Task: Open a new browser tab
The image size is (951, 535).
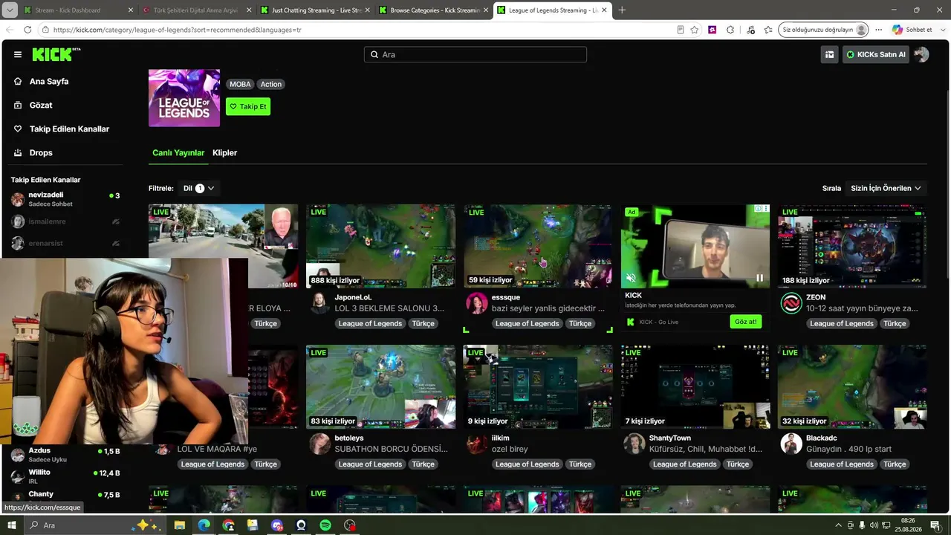Action: click(x=622, y=10)
